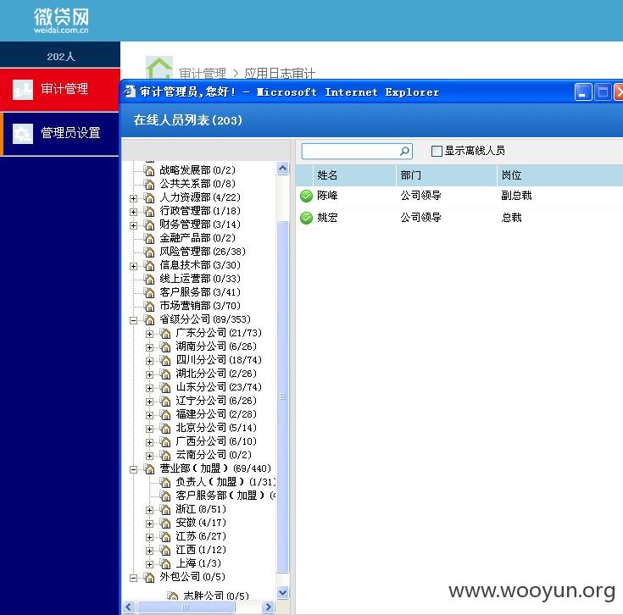This screenshot has height=615, width=623.
Task: Select 湖南分公司 (6/26) tree item
Action: [x=216, y=346]
